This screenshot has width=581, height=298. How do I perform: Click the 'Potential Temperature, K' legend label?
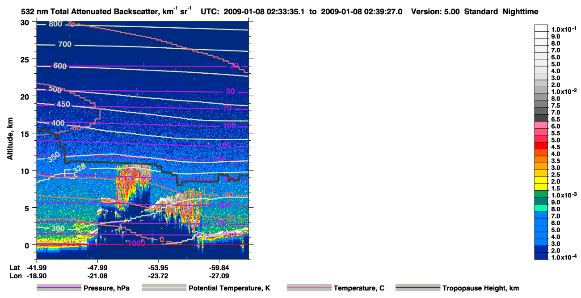coord(230,288)
